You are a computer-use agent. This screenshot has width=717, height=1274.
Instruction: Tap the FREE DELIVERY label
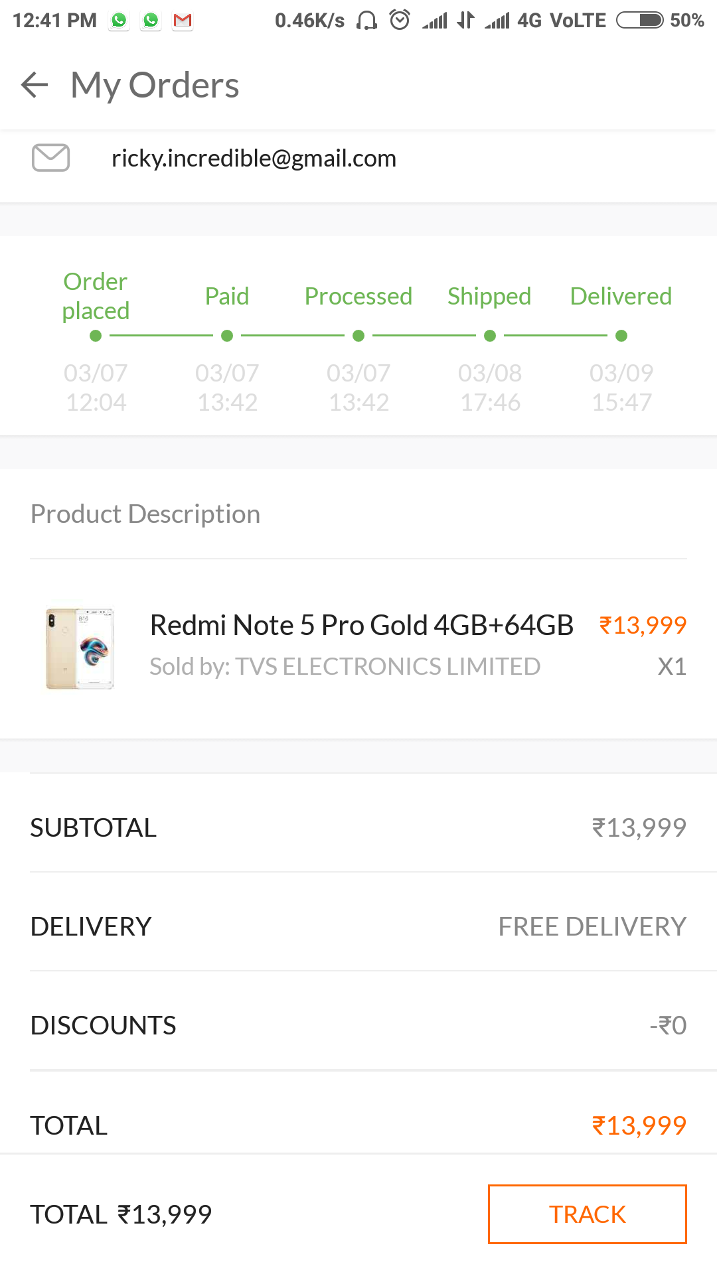[592, 926]
